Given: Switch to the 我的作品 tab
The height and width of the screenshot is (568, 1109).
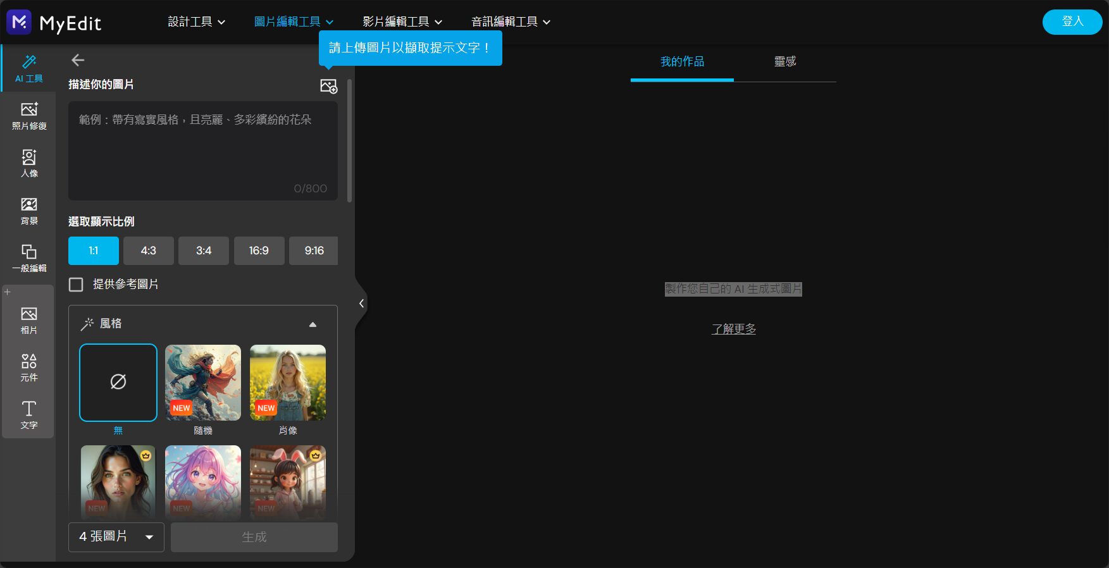Looking at the screenshot, I should 682,61.
